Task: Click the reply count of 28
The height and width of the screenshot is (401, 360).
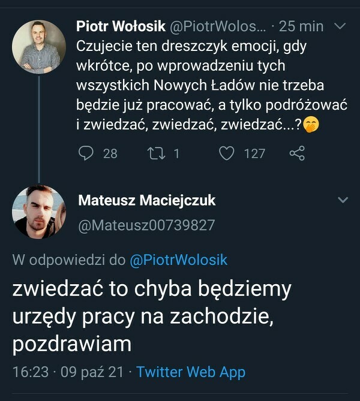Action: pyautogui.click(x=110, y=153)
